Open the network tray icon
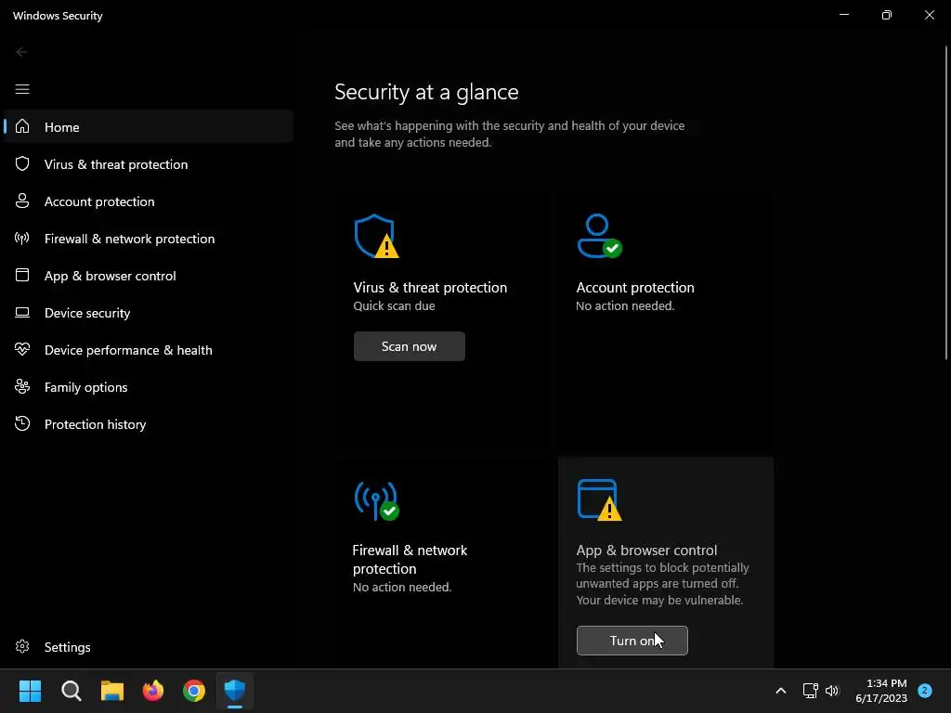 coord(810,691)
